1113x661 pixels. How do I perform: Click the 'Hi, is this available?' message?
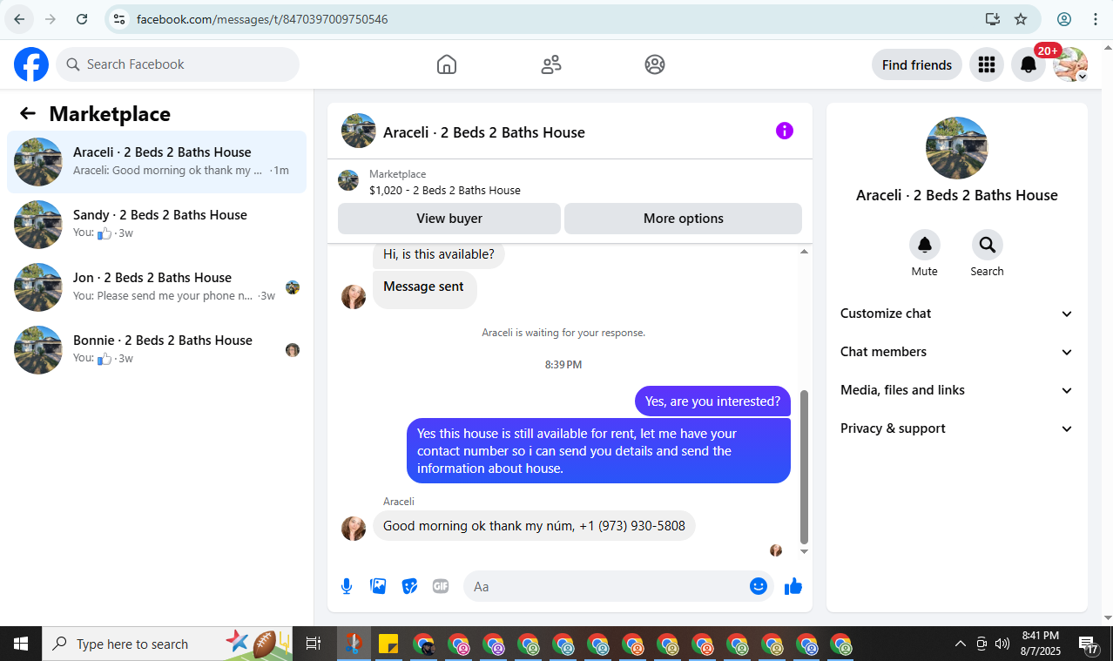[439, 254]
